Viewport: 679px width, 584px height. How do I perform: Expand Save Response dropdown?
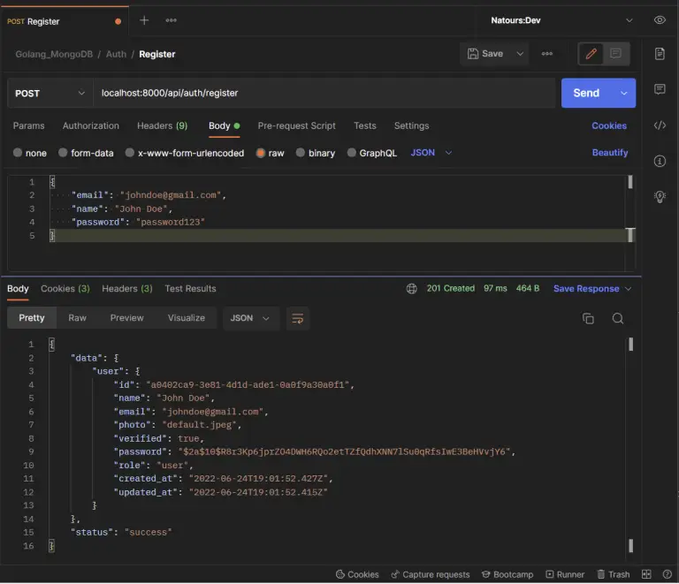[x=629, y=289]
